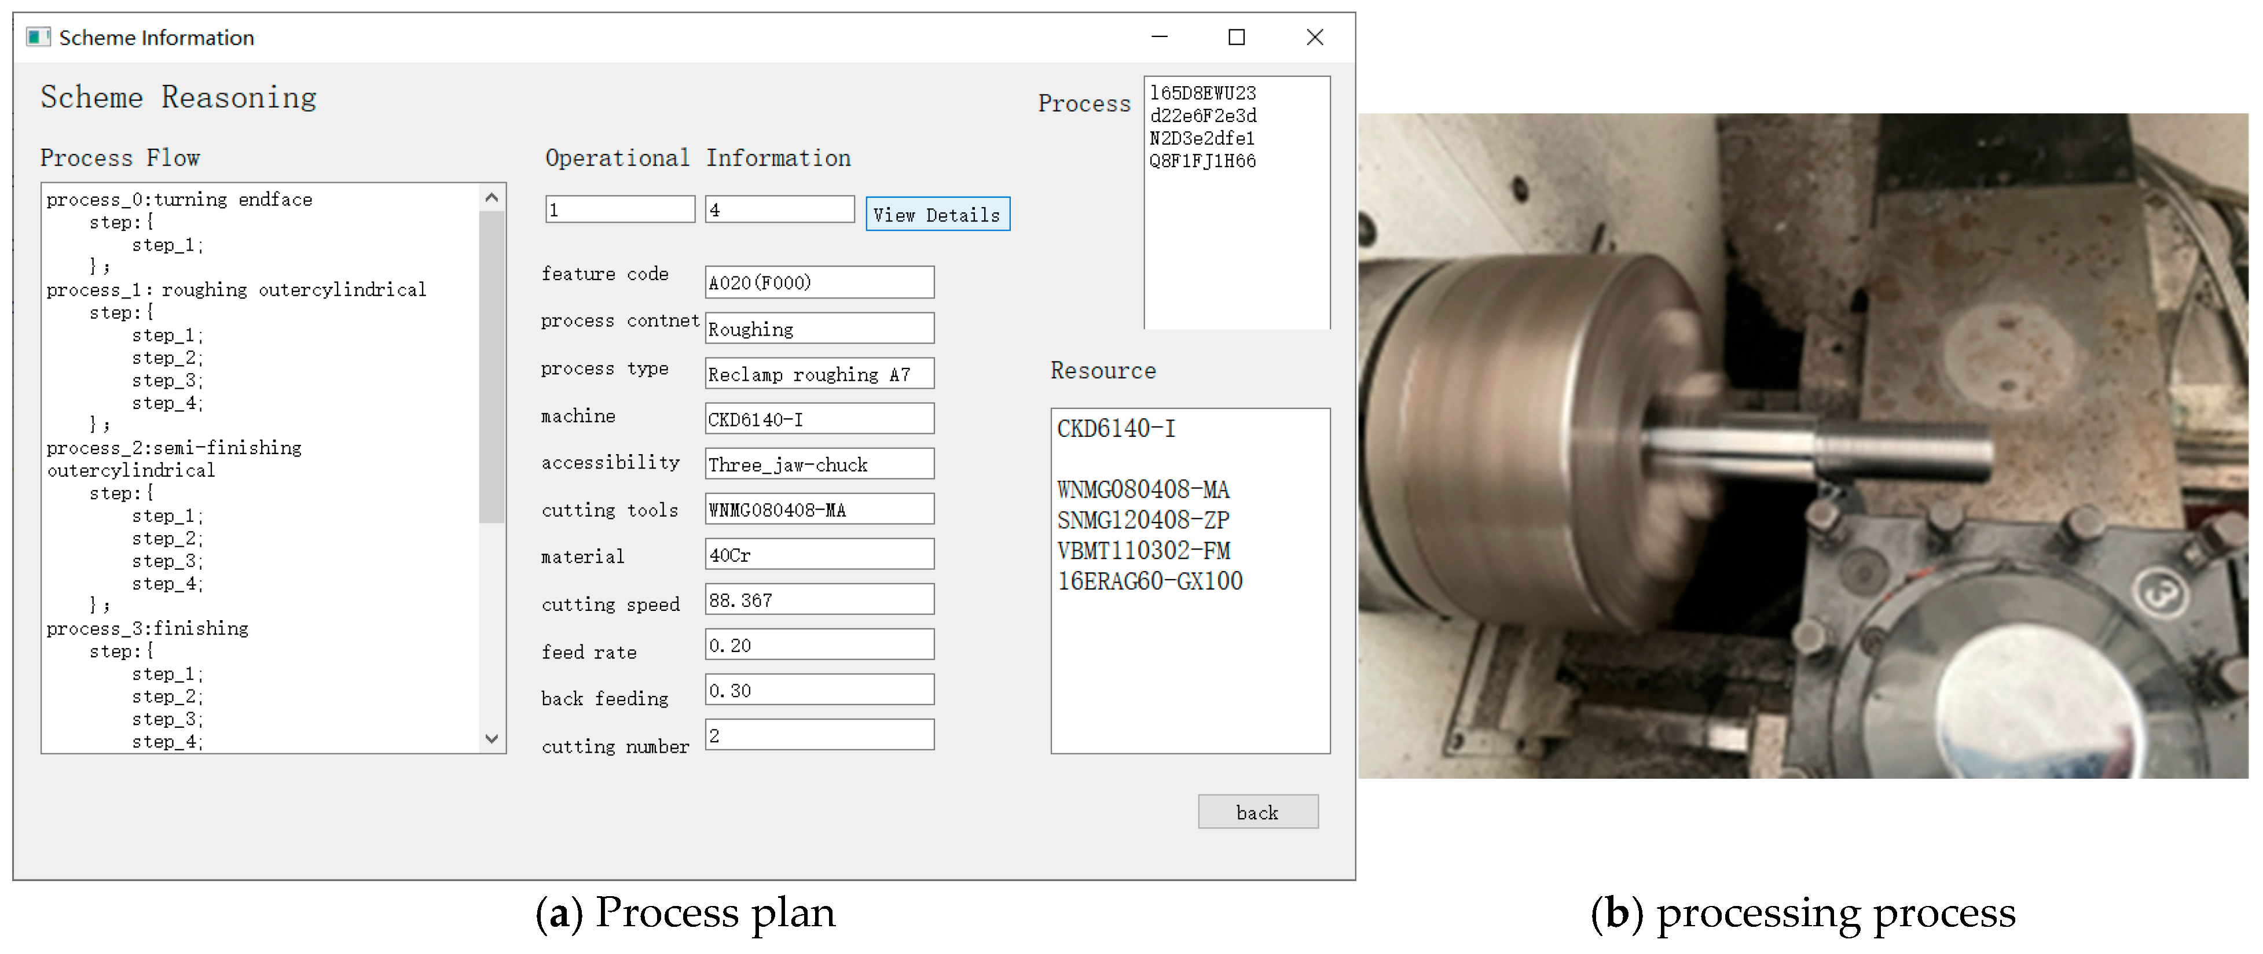Viewport: 2263px width, 954px height.
Task: Select WNMG080408-MA in the Resource list
Action: click(1143, 489)
